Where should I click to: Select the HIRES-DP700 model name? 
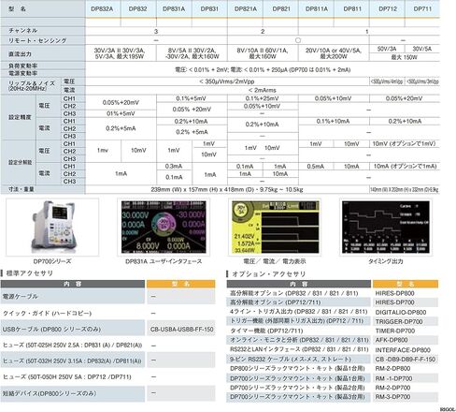(x=394, y=302)
